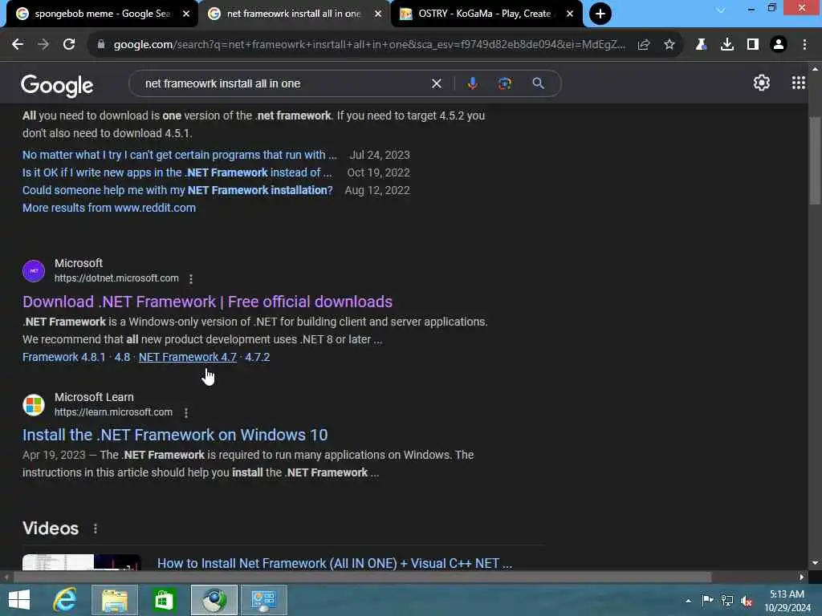Open options for the learn.microsoft.com result

[185, 413]
